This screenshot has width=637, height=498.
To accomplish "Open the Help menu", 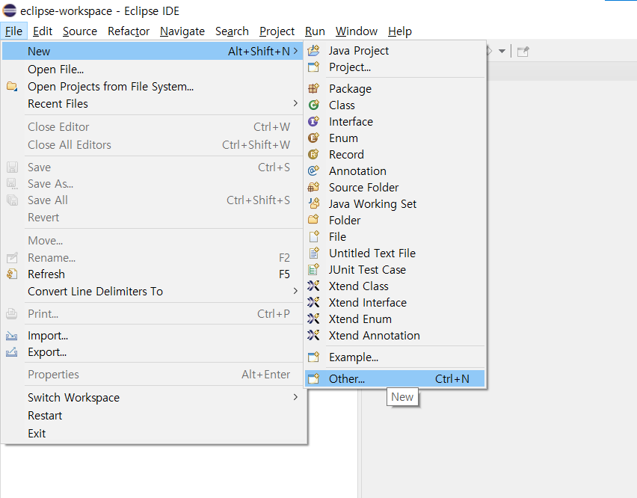I will (x=400, y=31).
